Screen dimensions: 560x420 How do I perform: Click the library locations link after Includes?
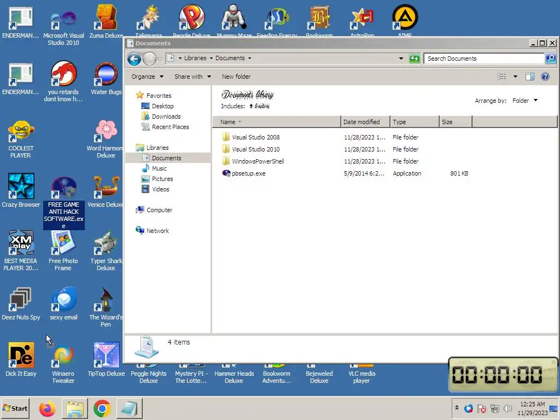[260, 106]
